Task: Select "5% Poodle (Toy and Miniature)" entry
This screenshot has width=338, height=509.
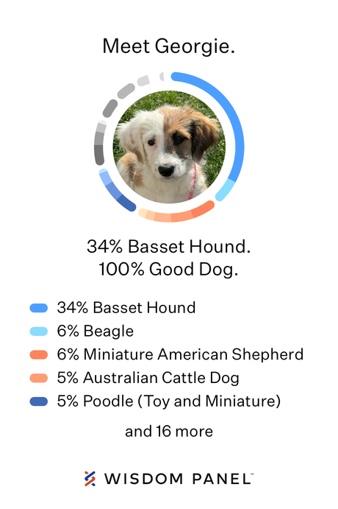Action: pos(169,401)
